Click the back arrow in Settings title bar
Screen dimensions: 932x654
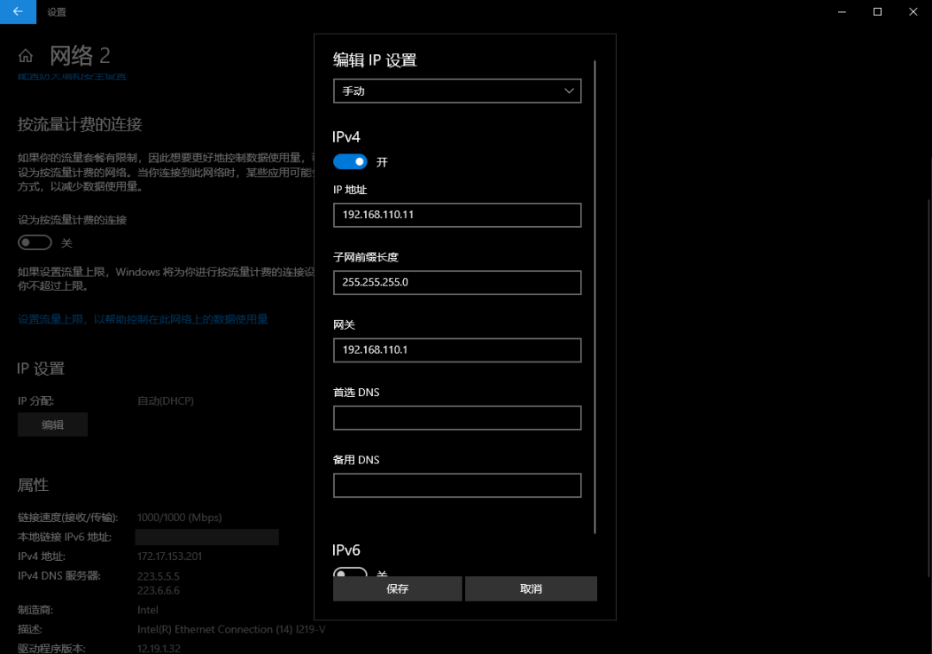click(18, 12)
